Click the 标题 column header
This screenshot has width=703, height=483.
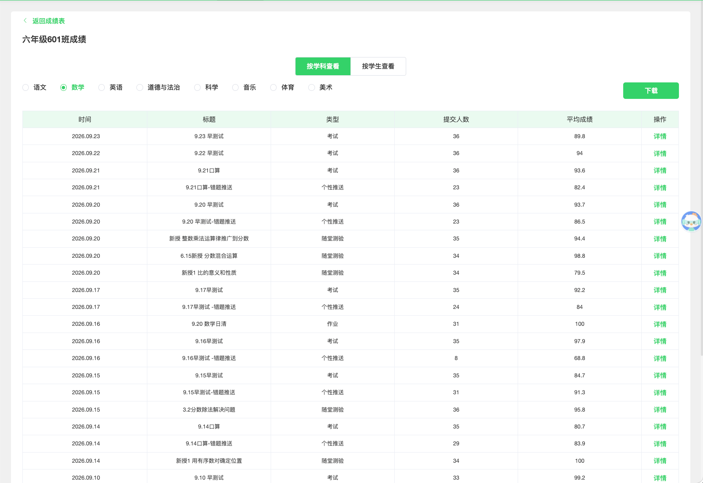point(209,120)
